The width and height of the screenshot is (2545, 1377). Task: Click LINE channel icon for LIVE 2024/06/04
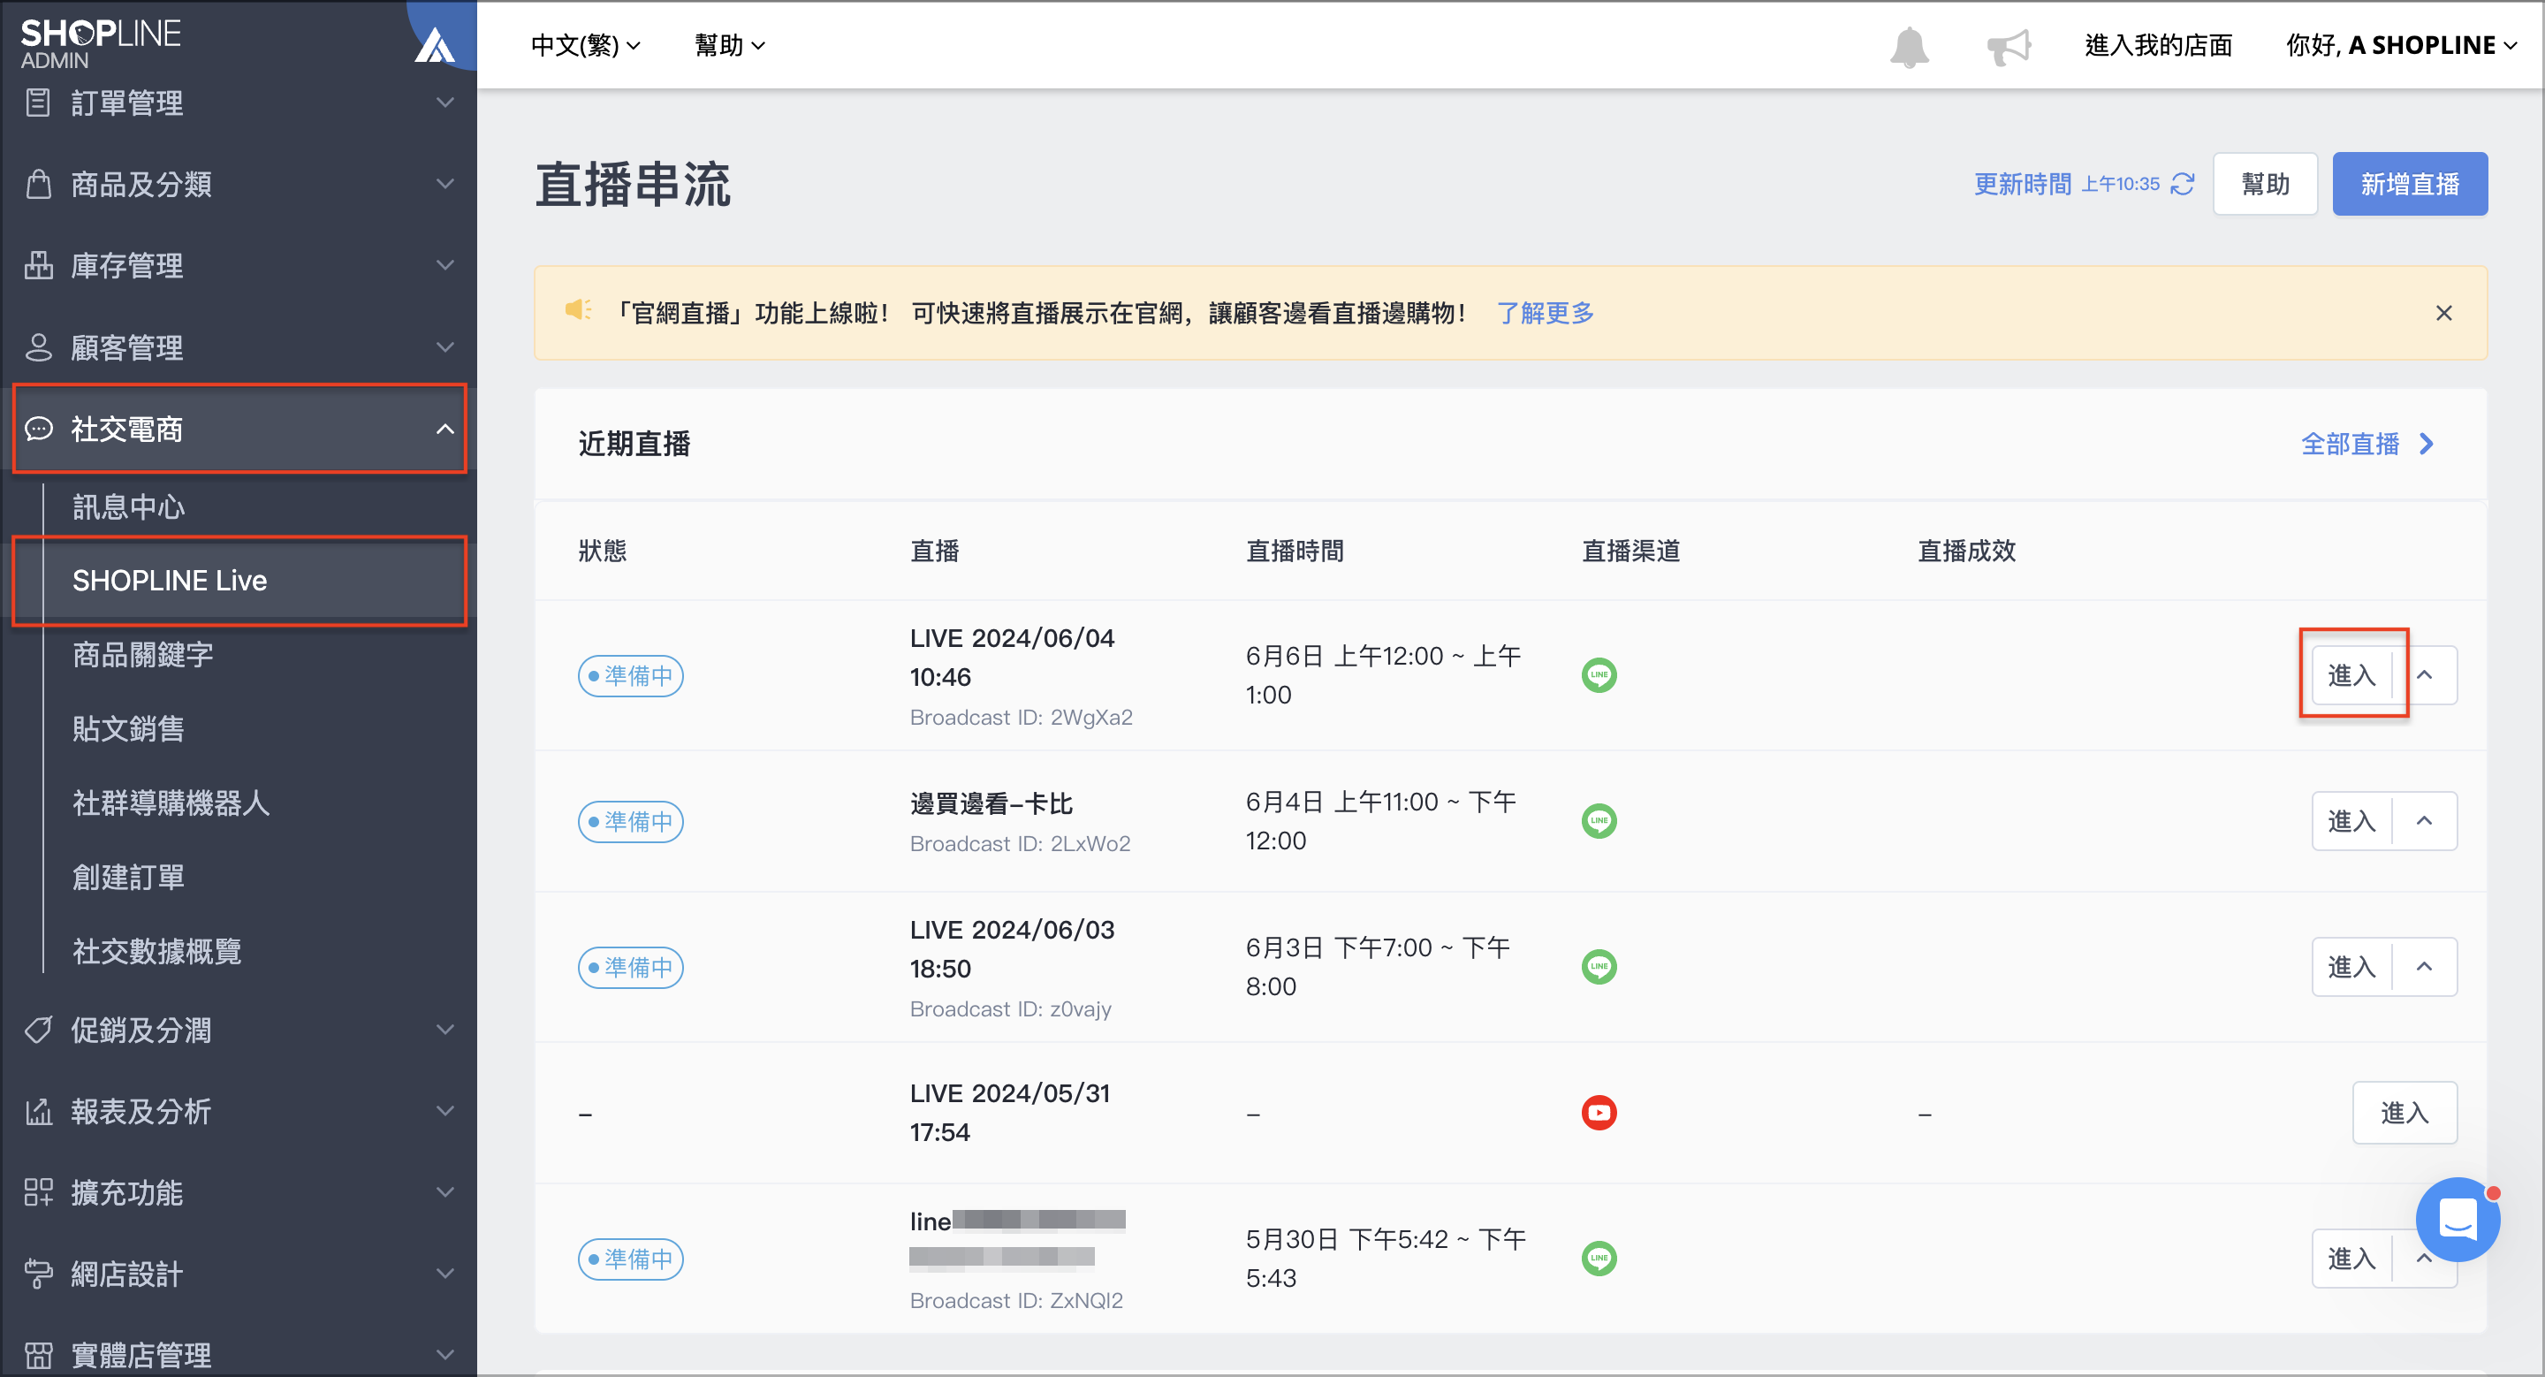[1599, 675]
